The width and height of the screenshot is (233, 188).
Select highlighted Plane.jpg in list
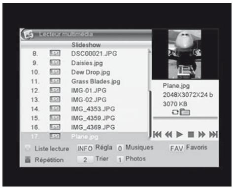pos(85,136)
